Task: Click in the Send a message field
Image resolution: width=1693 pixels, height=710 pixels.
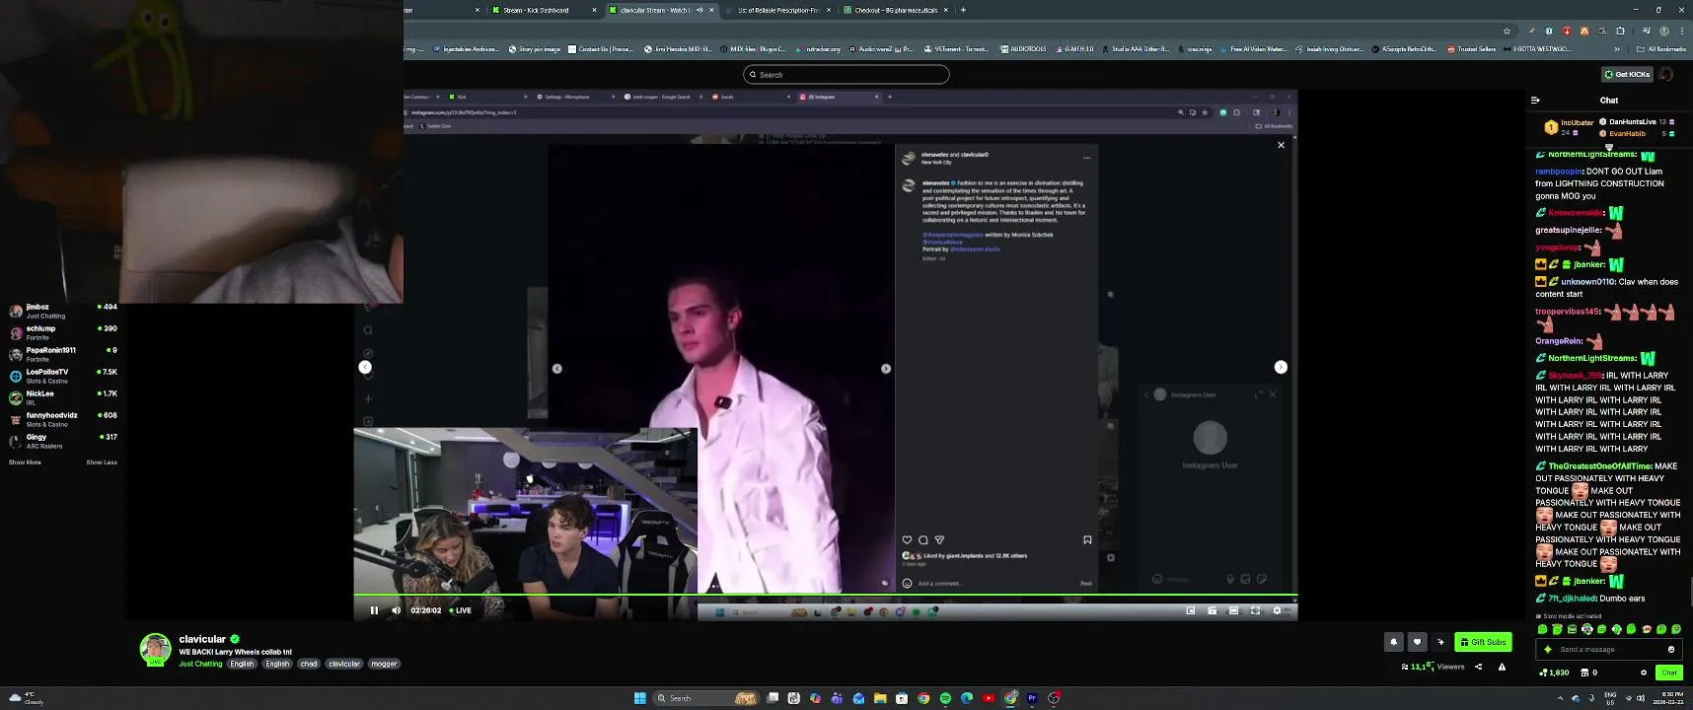Action: pos(1608,649)
